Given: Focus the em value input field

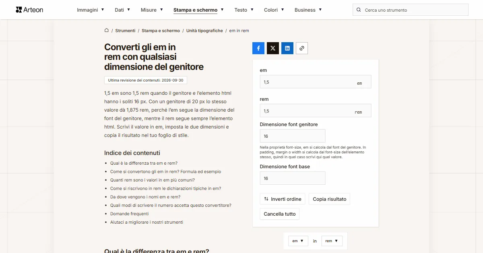Looking at the screenshot, I should point(316,82).
